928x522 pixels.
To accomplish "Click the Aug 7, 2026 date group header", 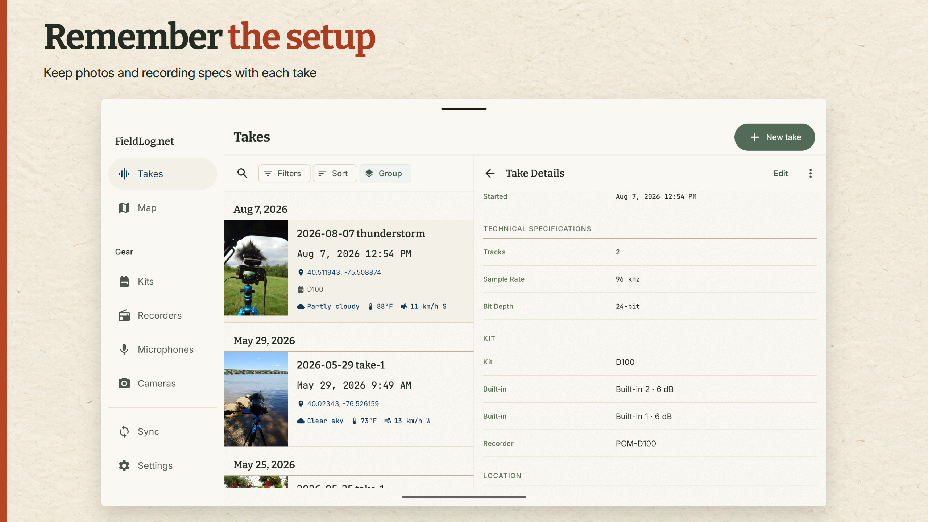I will (x=260, y=209).
